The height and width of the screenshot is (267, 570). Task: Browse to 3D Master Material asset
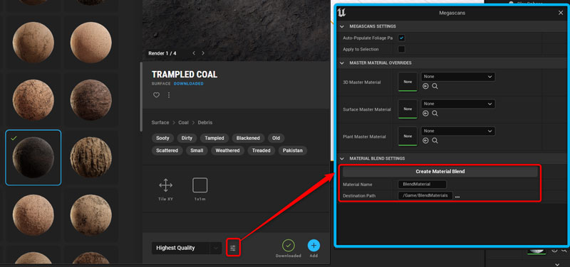[x=435, y=86]
